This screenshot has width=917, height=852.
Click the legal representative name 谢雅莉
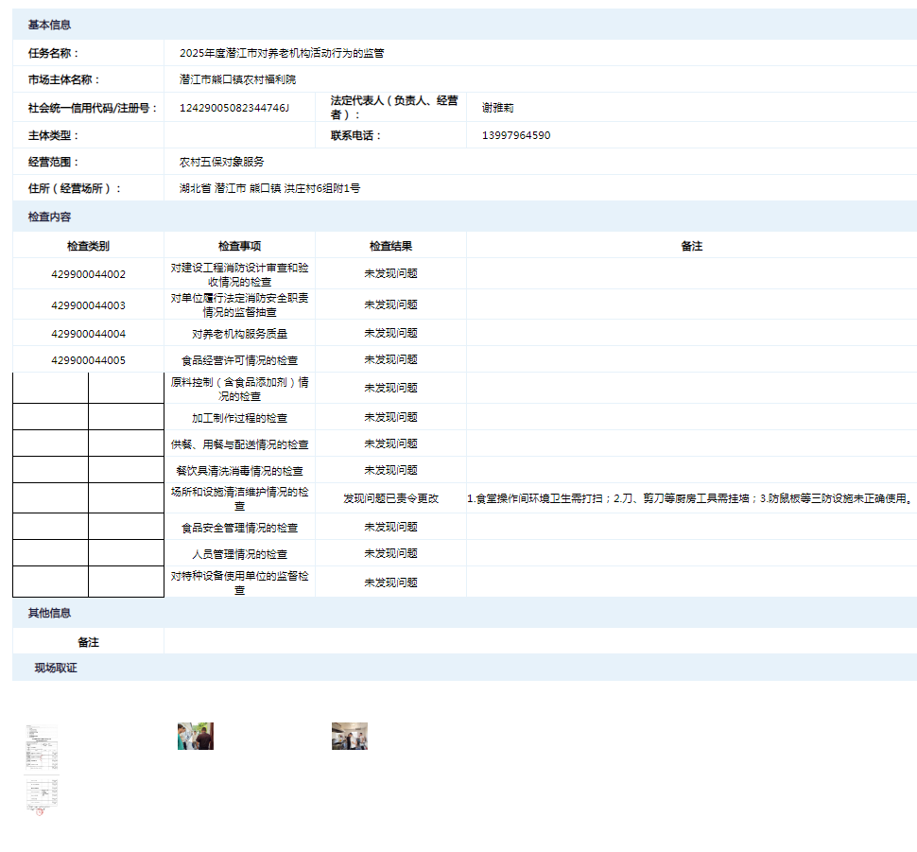497,108
